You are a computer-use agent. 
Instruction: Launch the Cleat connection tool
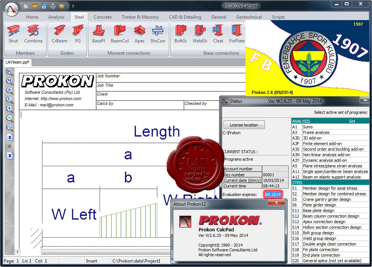pos(218,34)
